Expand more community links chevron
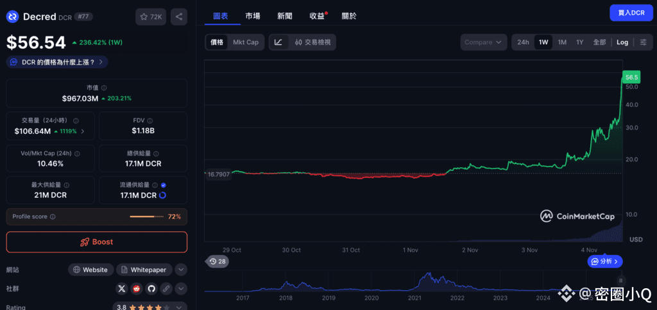The width and height of the screenshot is (657, 310). [181, 289]
